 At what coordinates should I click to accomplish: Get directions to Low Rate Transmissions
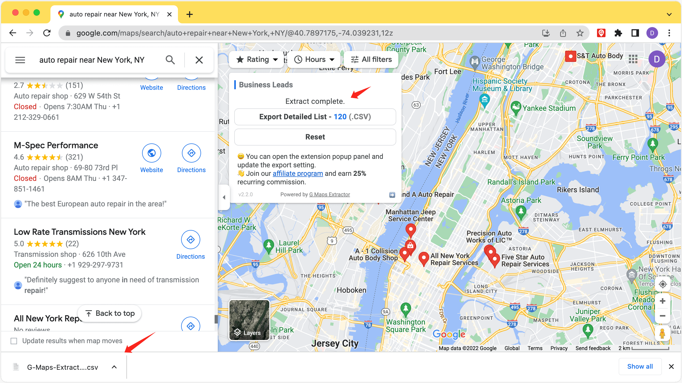[191, 240]
